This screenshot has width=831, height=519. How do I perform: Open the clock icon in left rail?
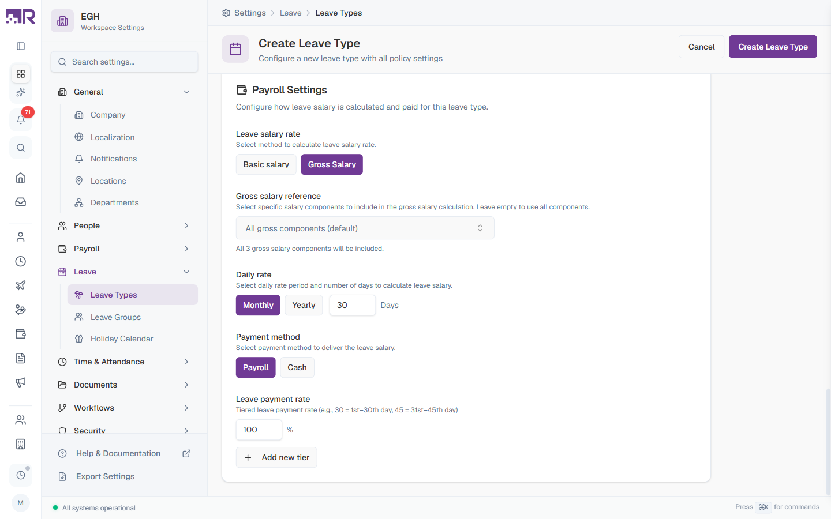pyautogui.click(x=21, y=261)
